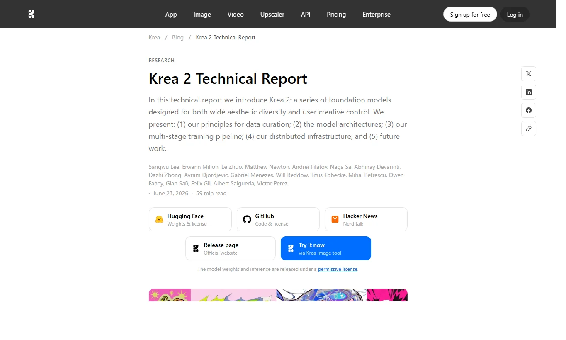The image size is (566, 340).
Task: Click the Krea logo in the header
Action: 31,15
